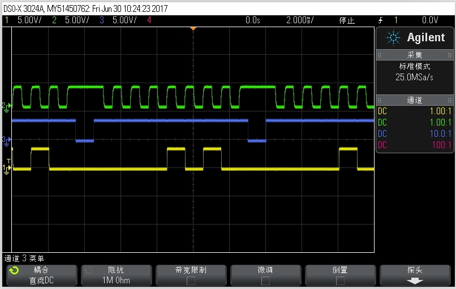Click the rising edge trigger icon

tap(381, 20)
